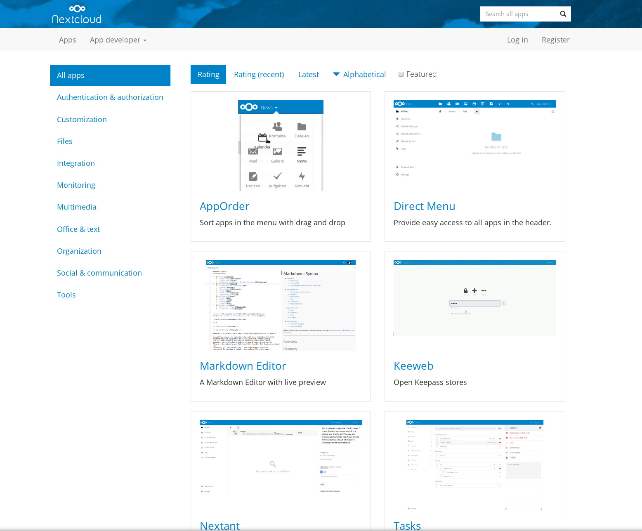Open the Tasks app title
This screenshot has height=531, width=642.
click(x=407, y=525)
